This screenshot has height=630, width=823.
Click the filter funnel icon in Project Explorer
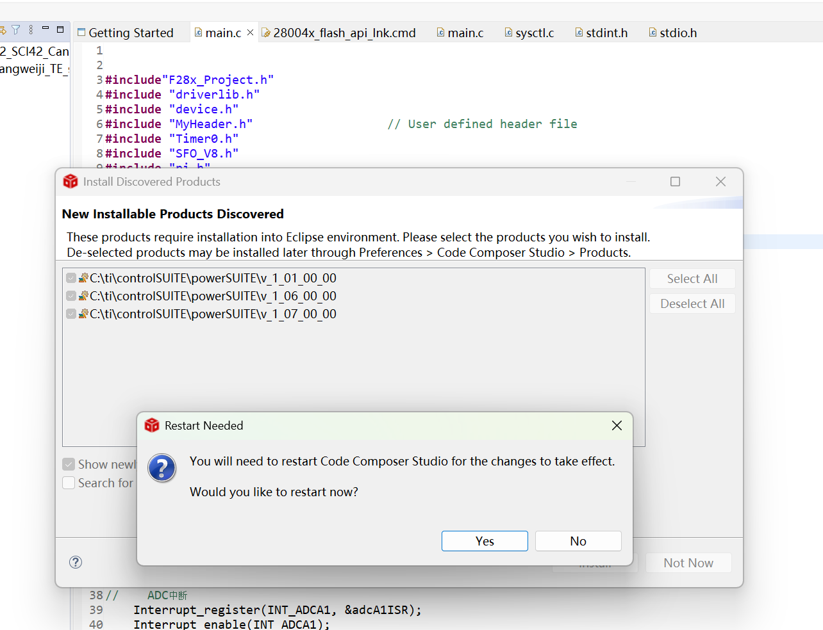click(16, 29)
